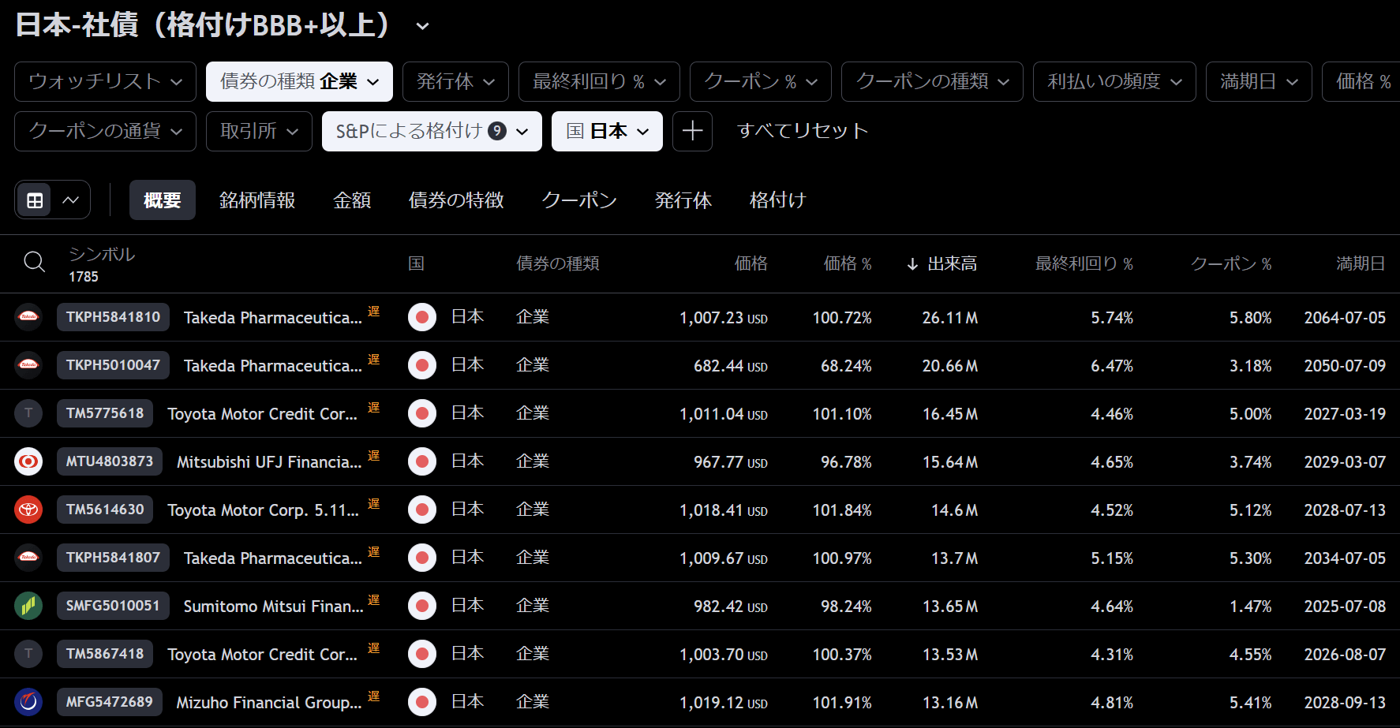
Task: Open the 満期日 filter dropdown
Action: pyautogui.click(x=1259, y=82)
